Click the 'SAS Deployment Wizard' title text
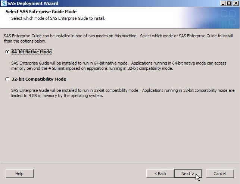Screen dimensions: 240x184 click(x=33, y=3)
